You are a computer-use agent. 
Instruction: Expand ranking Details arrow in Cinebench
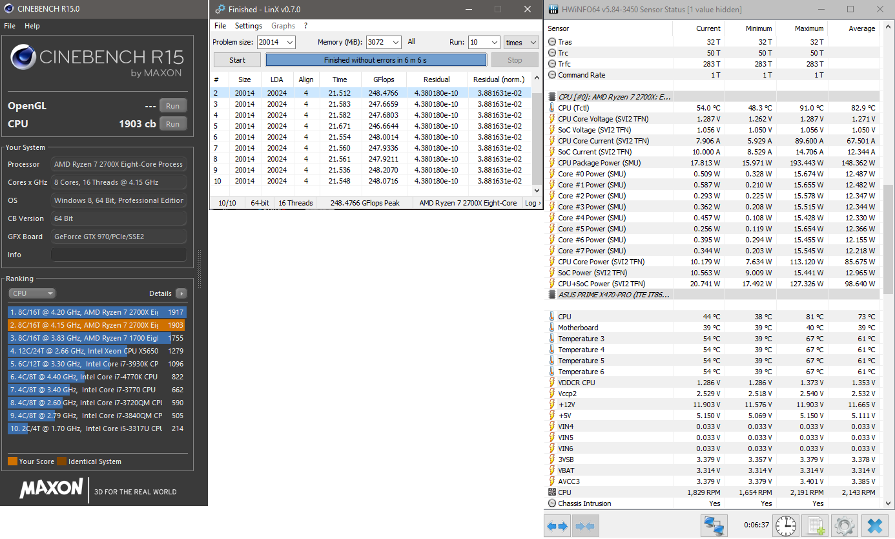181,293
